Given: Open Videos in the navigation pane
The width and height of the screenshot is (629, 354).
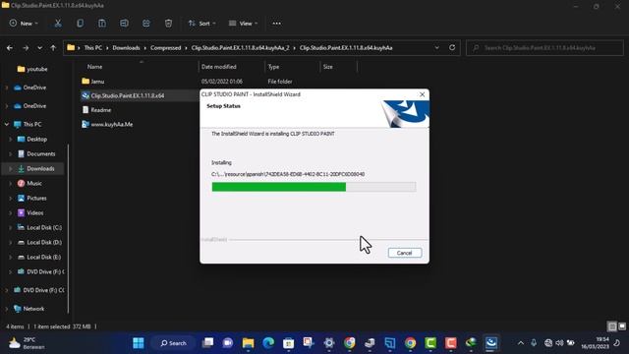Looking at the screenshot, I should point(30,212).
